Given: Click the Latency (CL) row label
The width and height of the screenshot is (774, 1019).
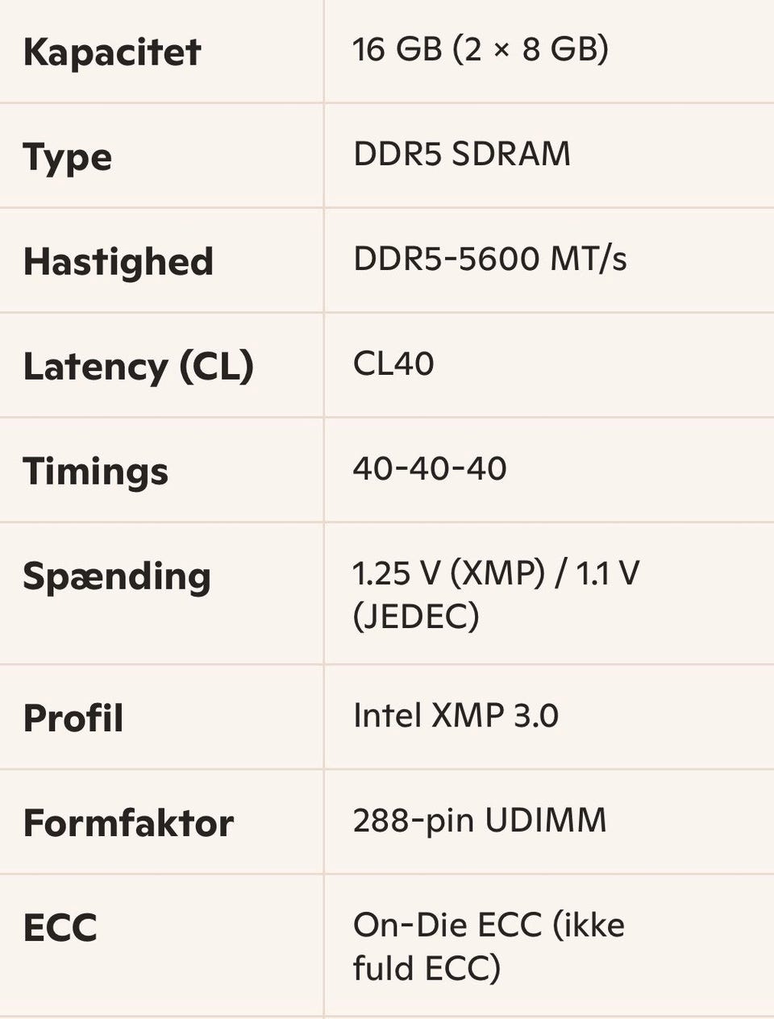Looking at the screenshot, I should (x=138, y=367).
